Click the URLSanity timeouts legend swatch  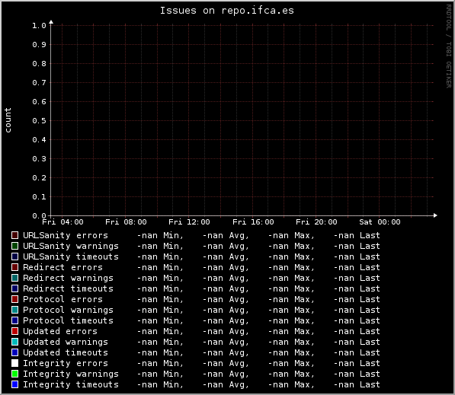click(x=14, y=256)
